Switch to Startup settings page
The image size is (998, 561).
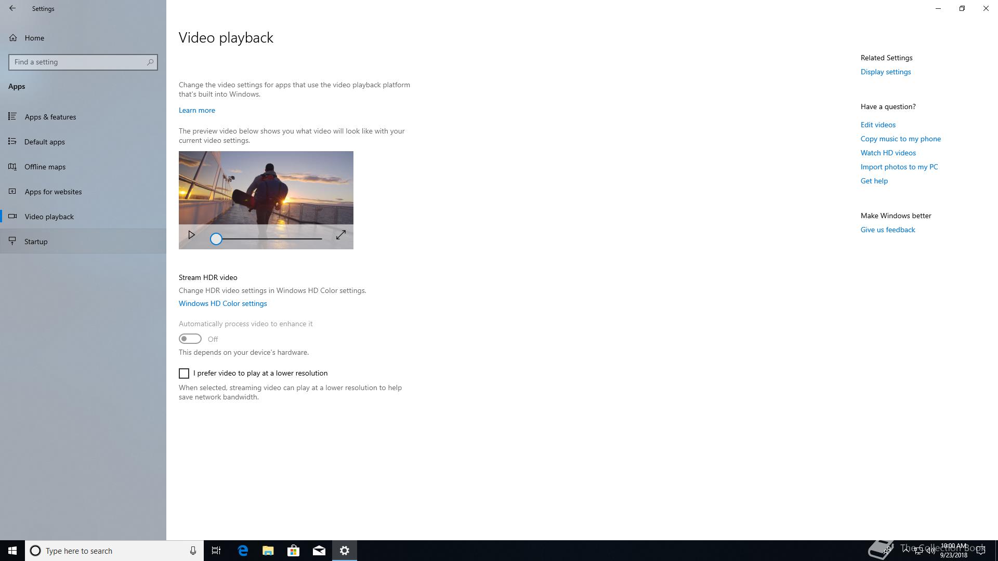point(36,242)
